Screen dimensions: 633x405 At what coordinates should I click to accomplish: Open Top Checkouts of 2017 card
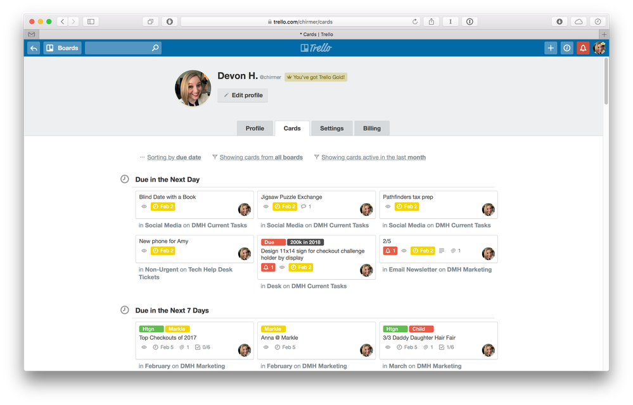[x=194, y=340]
